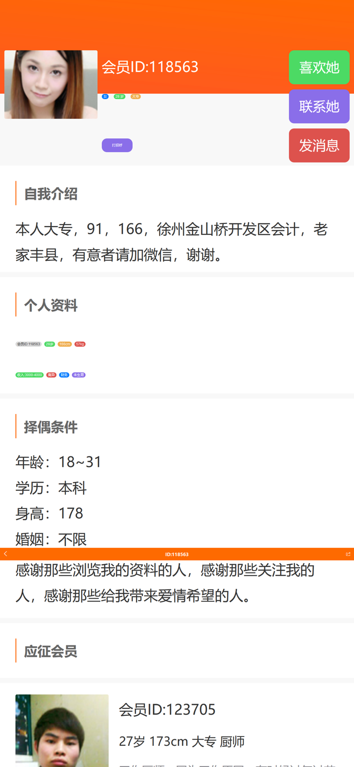The image size is (354, 767).
Task: Tap the orange 大专 education tag
Action: point(136,96)
